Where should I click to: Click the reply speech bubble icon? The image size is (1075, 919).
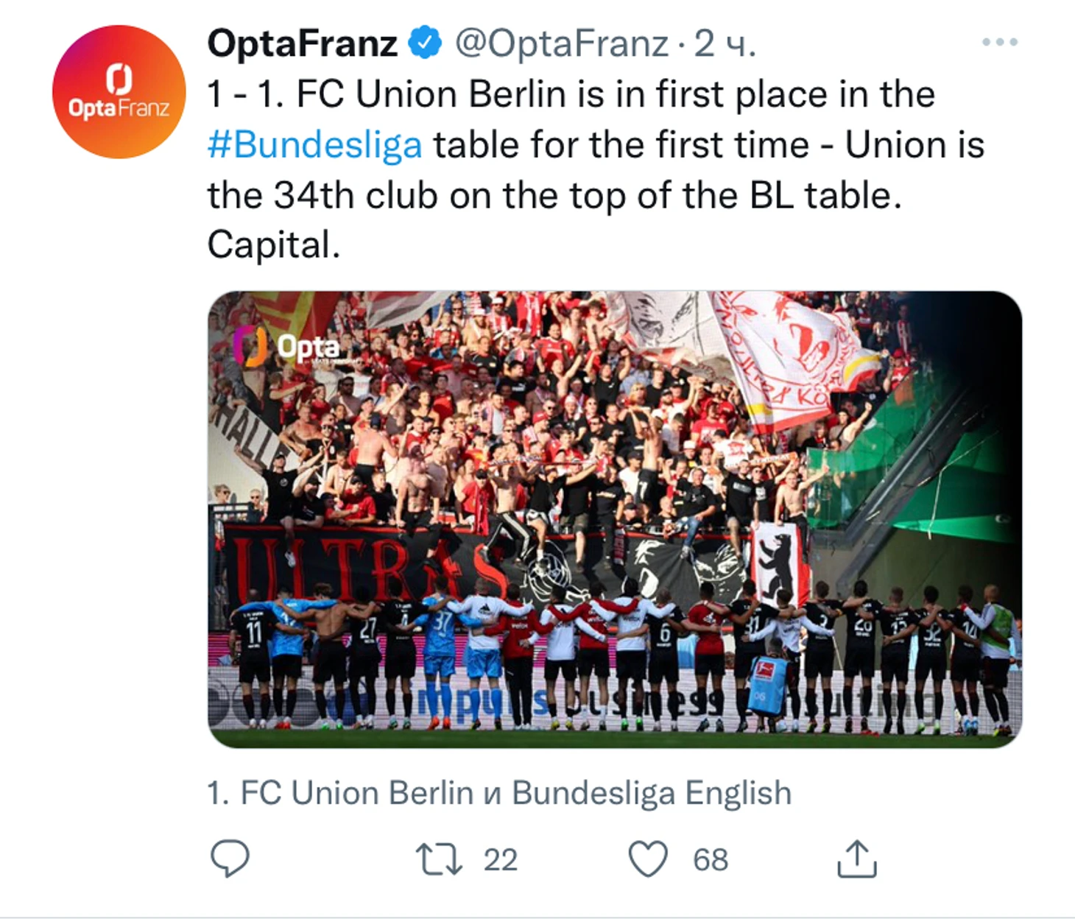(x=230, y=859)
